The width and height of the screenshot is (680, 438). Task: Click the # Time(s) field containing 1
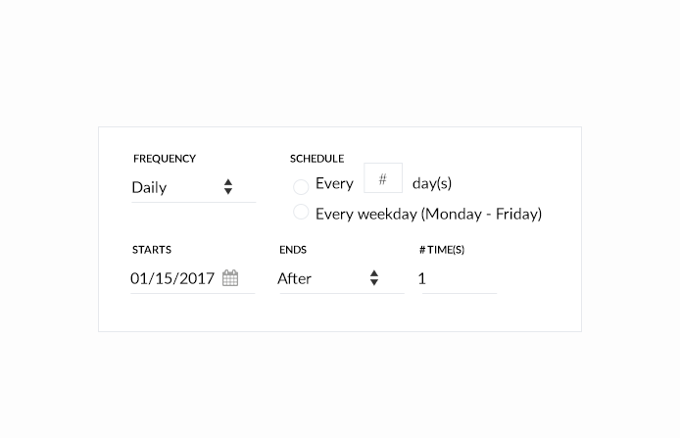[x=457, y=278]
